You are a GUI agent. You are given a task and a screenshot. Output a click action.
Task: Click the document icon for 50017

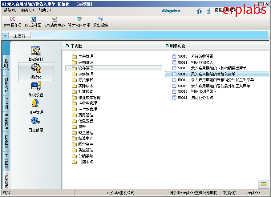pos(174,98)
